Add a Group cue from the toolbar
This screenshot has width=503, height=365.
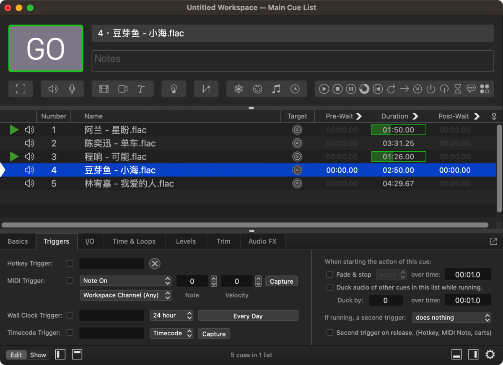(x=21, y=89)
